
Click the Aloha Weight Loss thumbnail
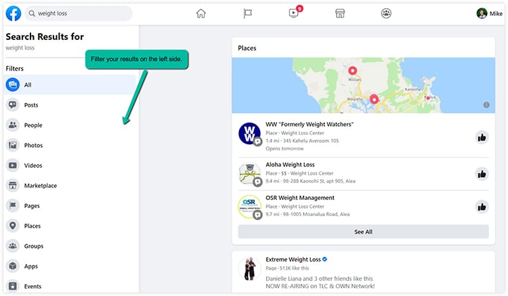point(249,174)
